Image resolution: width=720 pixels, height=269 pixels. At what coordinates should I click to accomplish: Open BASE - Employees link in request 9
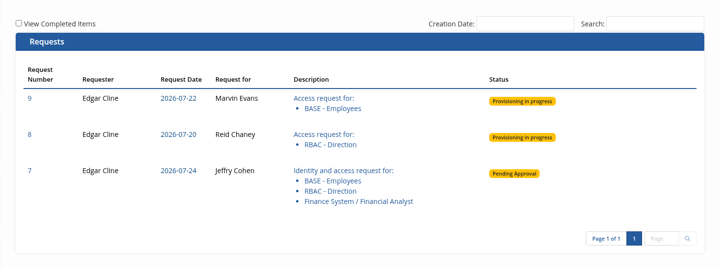tap(333, 109)
